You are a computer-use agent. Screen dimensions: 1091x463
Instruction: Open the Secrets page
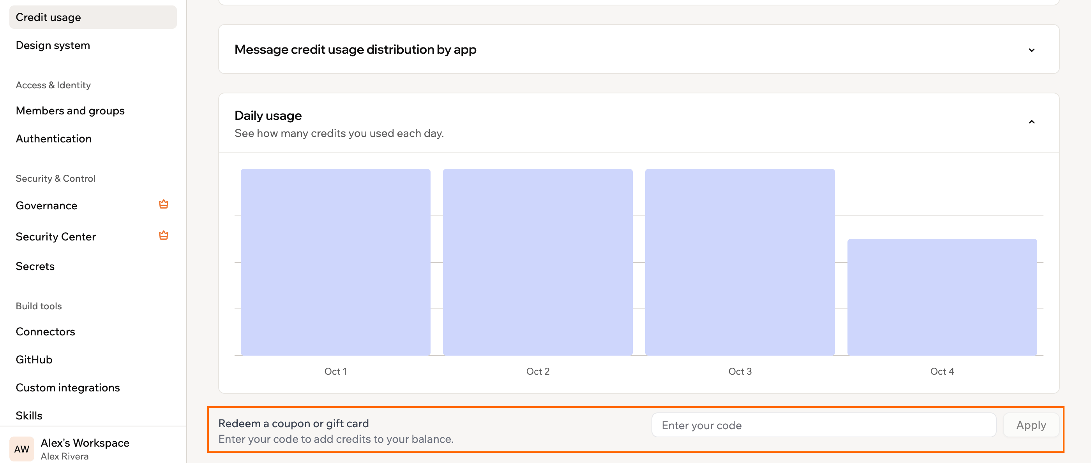(x=35, y=267)
